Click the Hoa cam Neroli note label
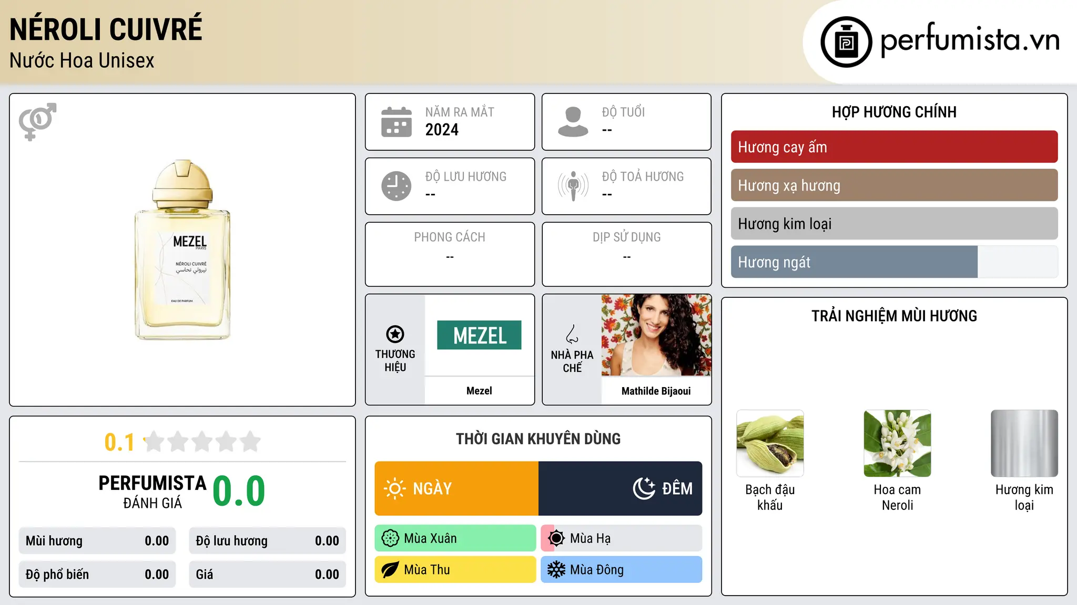1077x605 pixels. pos(897,497)
